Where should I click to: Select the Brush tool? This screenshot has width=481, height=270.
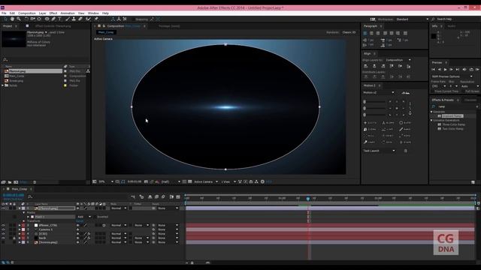tap(68, 19)
